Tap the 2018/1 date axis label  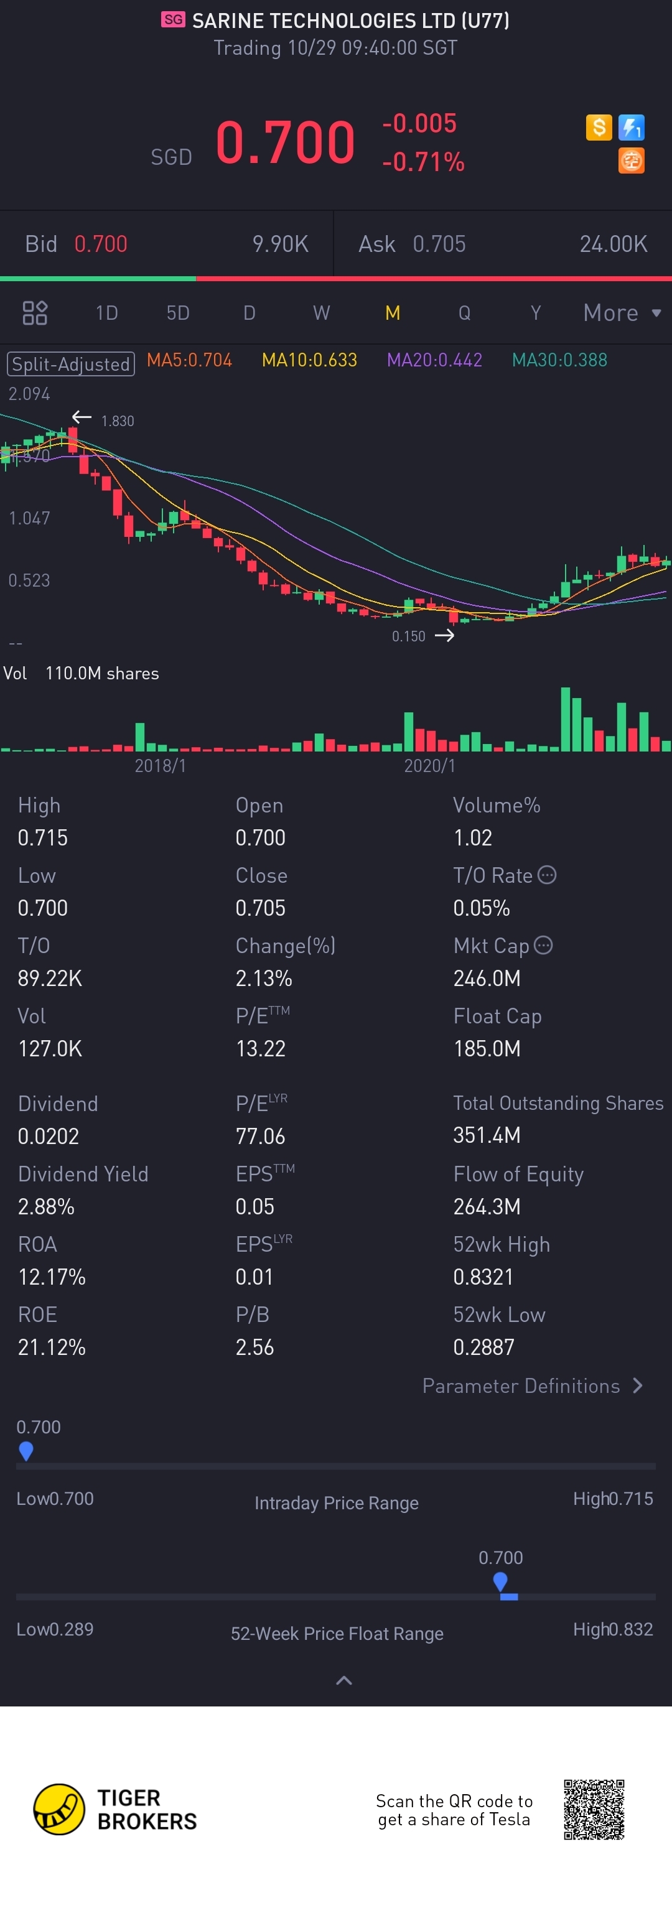pyautogui.click(x=161, y=766)
